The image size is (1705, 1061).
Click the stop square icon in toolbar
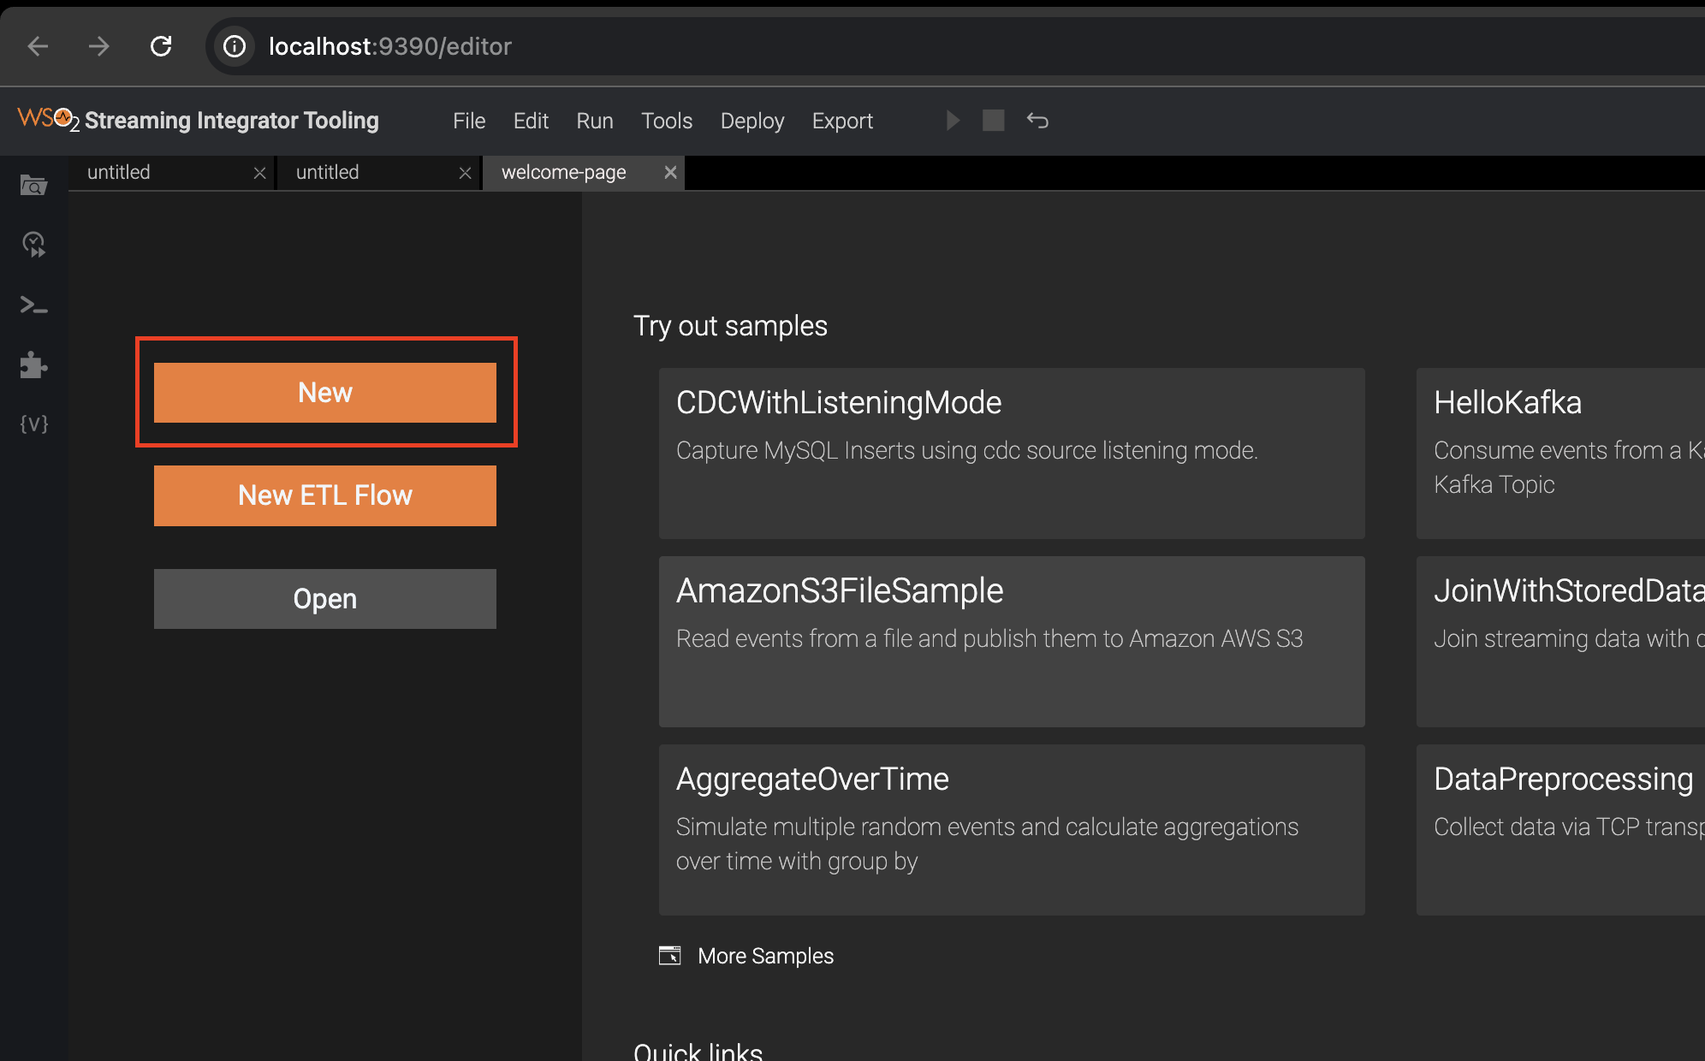pyautogui.click(x=993, y=121)
